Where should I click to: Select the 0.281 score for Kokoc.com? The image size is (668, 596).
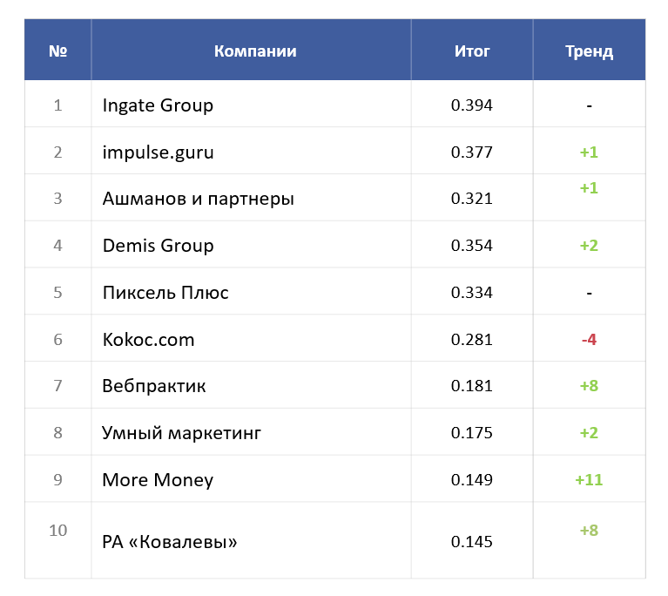472,339
